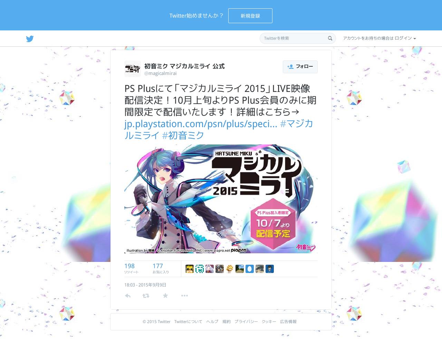Focus the Twitterを検索 search field
The height and width of the screenshot is (339, 442).
pos(294,38)
